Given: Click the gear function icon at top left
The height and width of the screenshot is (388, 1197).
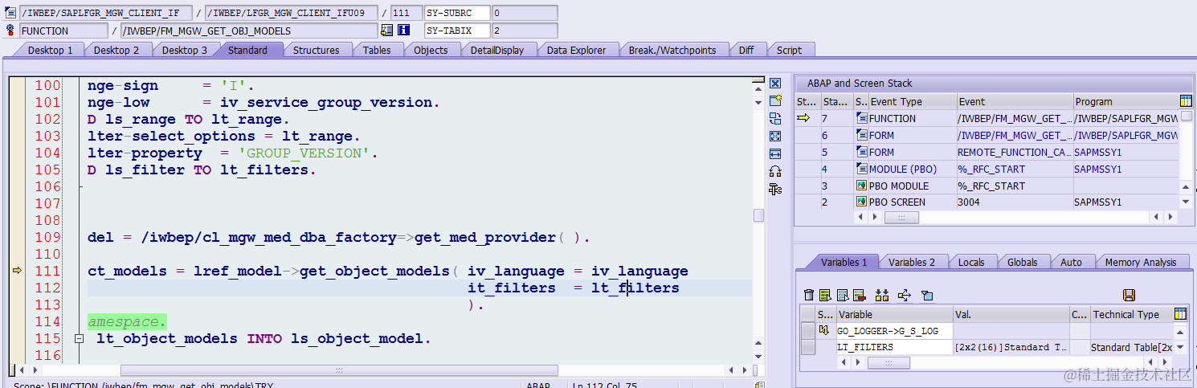Looking at the screenshot, I should [x=10, y=31].
